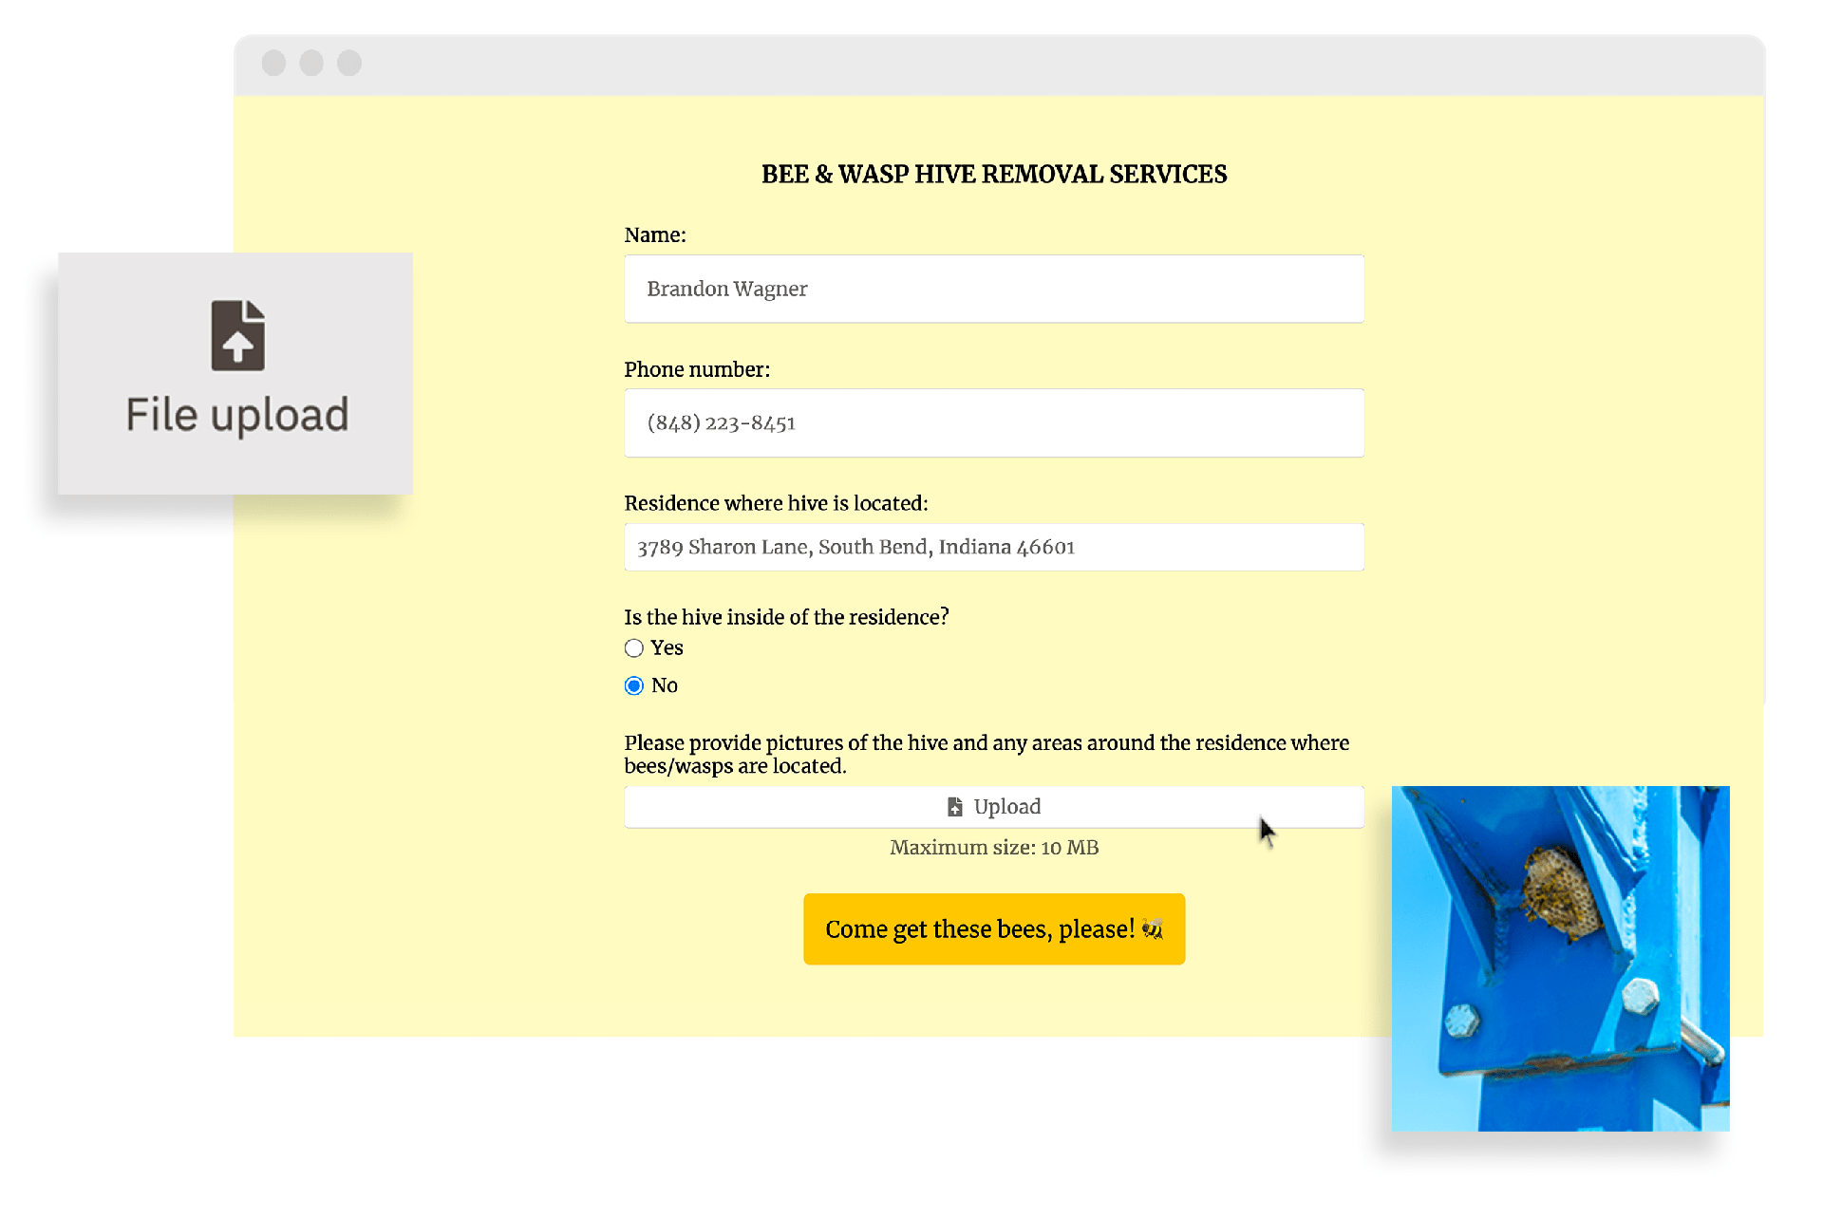Click the "Yes" option label text
The width and height of the screenshot is (1823, 1218).
667,647
